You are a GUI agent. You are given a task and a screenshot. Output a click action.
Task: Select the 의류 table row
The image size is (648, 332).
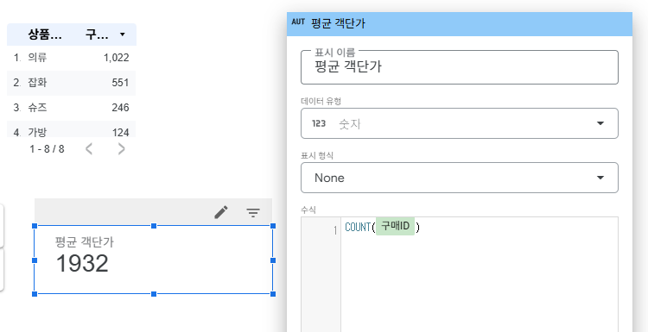(x=71, y=58)
